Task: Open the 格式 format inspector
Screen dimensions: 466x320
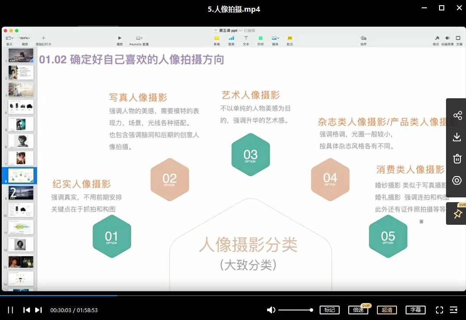Action: [437, 38]
